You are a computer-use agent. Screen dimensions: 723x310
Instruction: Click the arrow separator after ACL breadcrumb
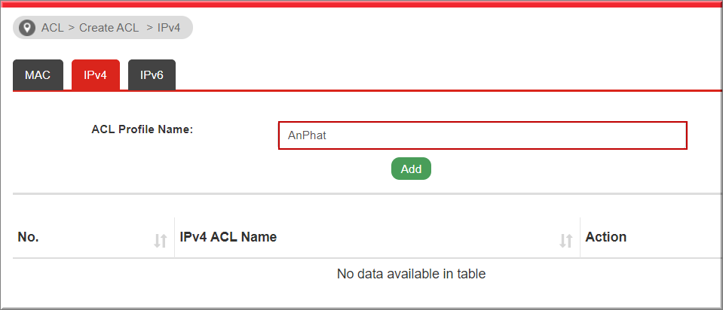(72, 28)
